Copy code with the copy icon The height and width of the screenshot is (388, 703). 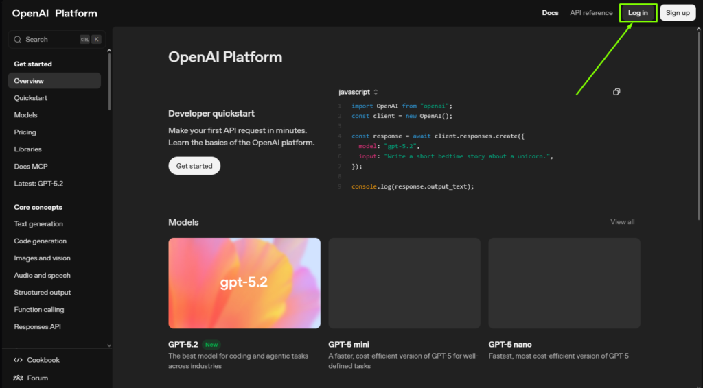point(616,92)
